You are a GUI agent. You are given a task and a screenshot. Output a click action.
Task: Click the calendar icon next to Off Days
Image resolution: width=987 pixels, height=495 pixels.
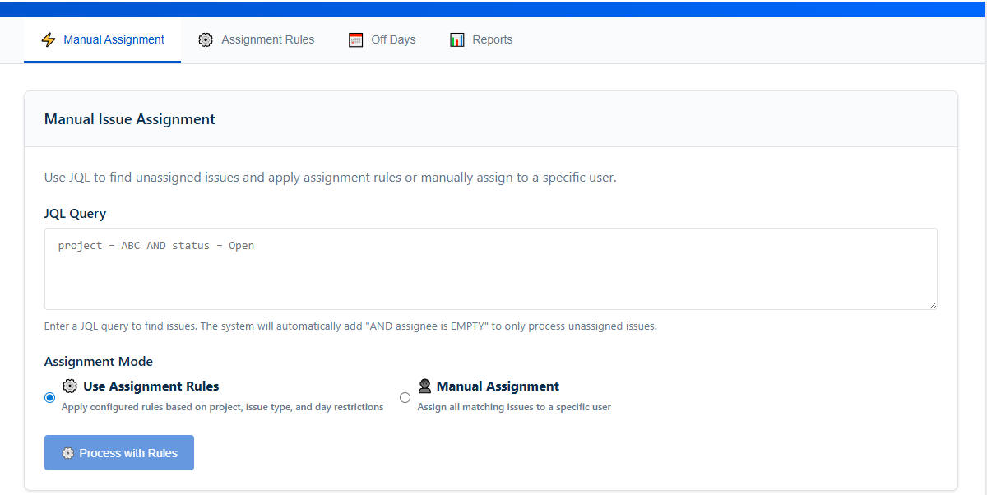[x=355, y=39]
